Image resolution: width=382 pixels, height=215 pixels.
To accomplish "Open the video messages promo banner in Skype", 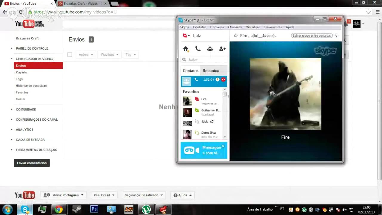I will 204,150.
